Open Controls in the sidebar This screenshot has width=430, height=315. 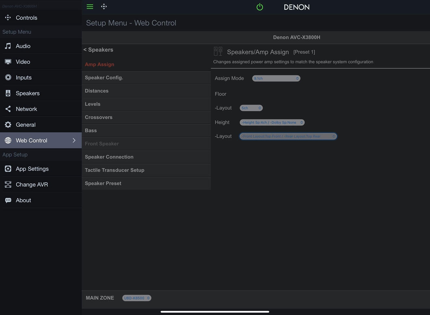coord(26,18)
